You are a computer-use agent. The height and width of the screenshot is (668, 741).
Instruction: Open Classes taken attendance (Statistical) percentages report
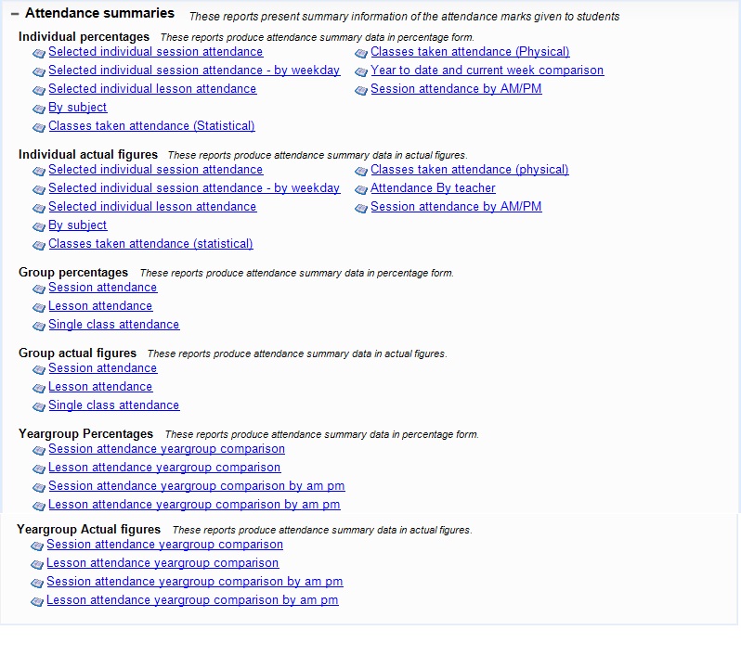coord(151,125)
